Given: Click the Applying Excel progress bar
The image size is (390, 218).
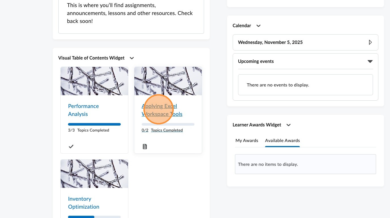Looking at the screenshot, I should [168, 124].
